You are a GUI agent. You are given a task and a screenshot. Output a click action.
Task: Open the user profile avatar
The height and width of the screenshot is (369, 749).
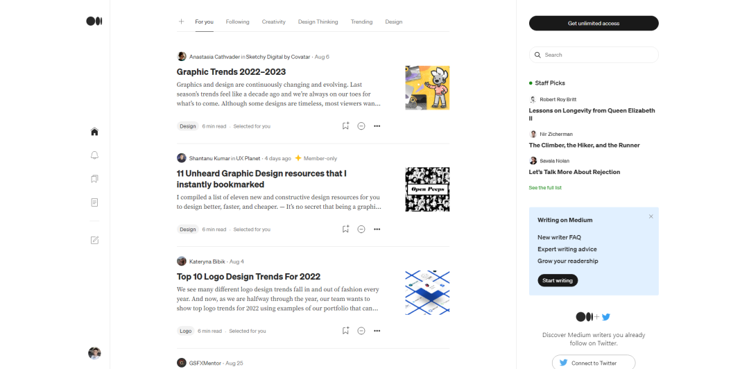coord(94,353)
